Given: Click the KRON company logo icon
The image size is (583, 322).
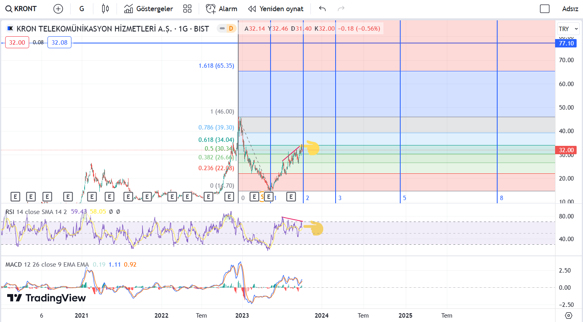Looking at the screenshot, I should (x=11, y=29).
